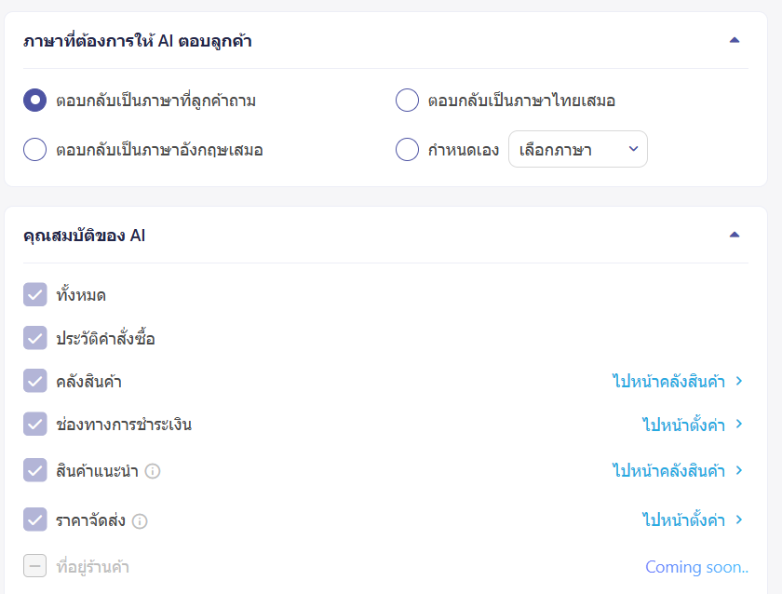Collapse the คุณสมบัติของ AI section

tap(735, 236)
